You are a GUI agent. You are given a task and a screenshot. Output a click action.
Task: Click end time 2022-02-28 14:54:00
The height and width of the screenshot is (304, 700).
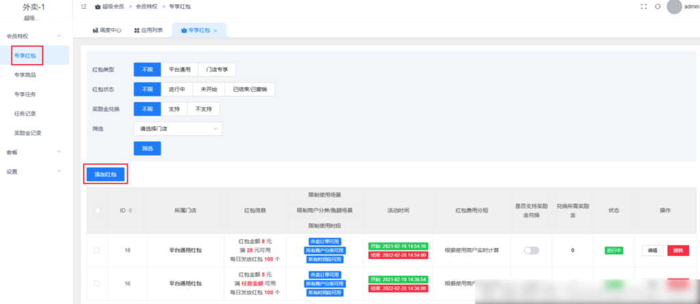tap(399, 255)
